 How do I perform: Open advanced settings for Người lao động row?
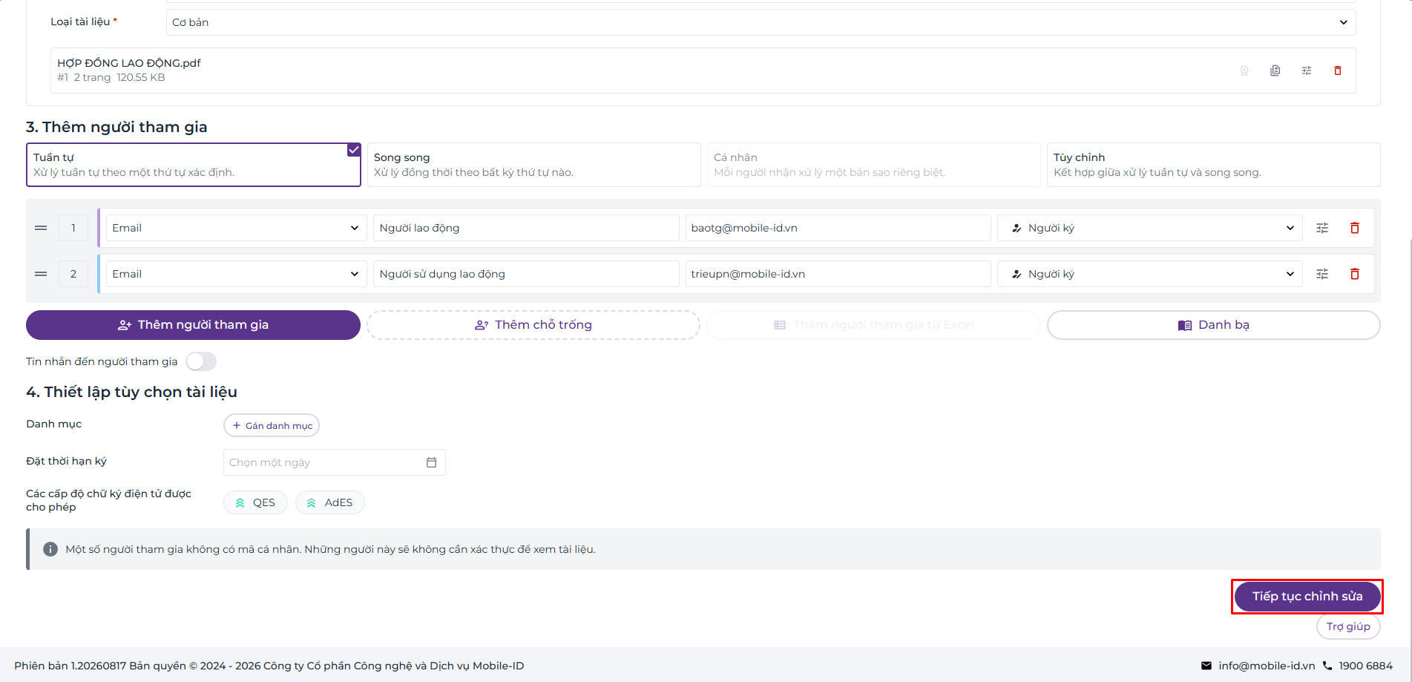click(1322, 228)
